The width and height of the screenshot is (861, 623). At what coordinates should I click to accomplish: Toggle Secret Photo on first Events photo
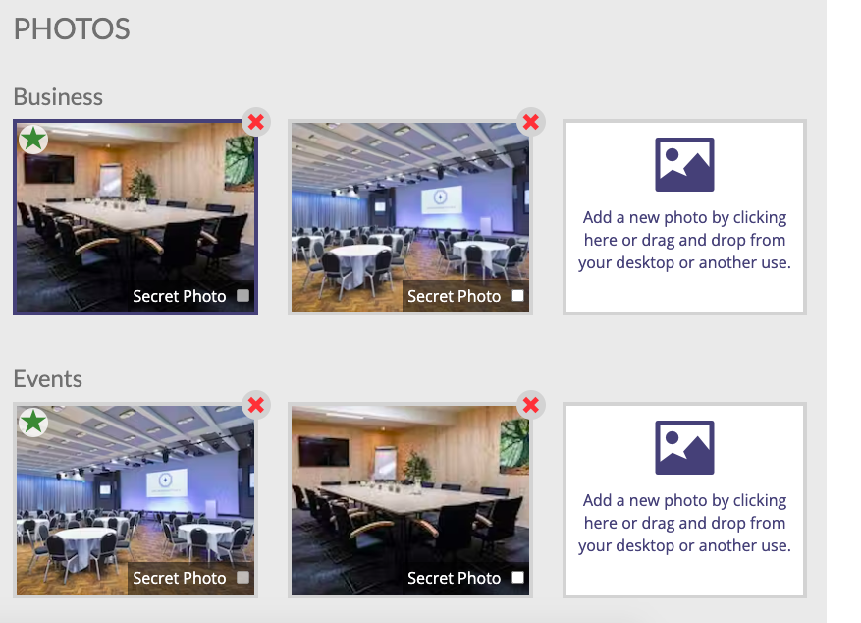click(242, 578)
